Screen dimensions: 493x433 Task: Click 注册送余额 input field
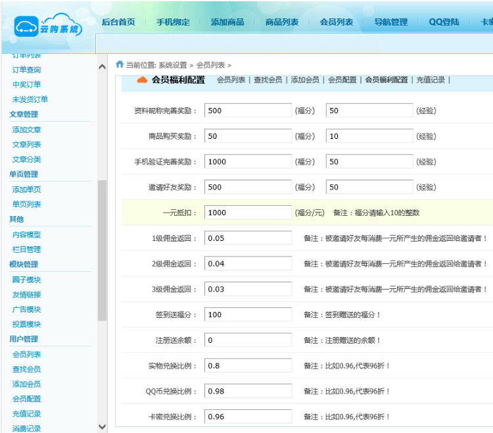[248, 340]
